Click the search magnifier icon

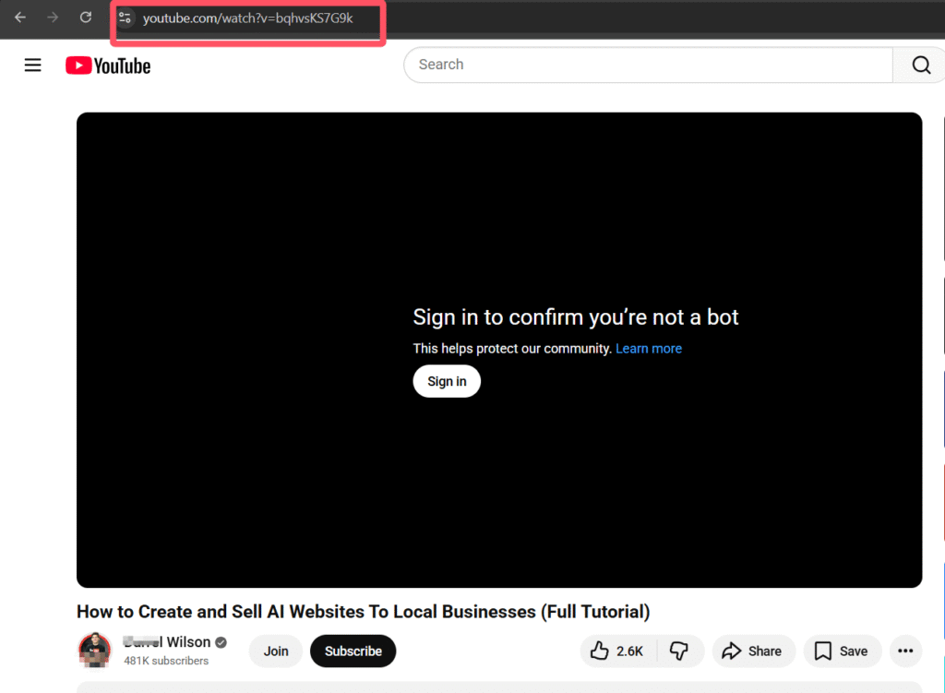point(919,65)
